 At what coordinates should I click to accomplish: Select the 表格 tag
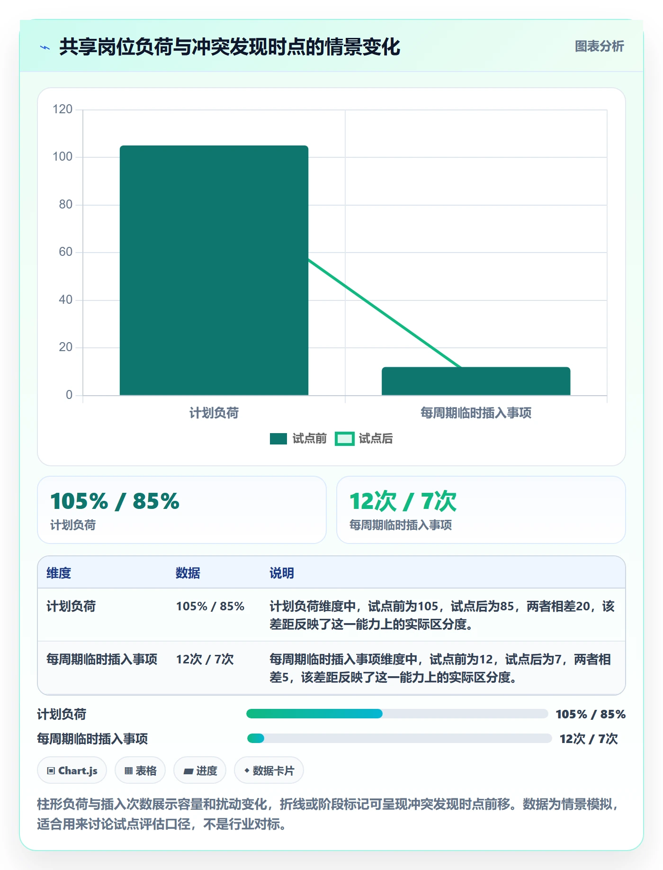(x=140, y=770)
